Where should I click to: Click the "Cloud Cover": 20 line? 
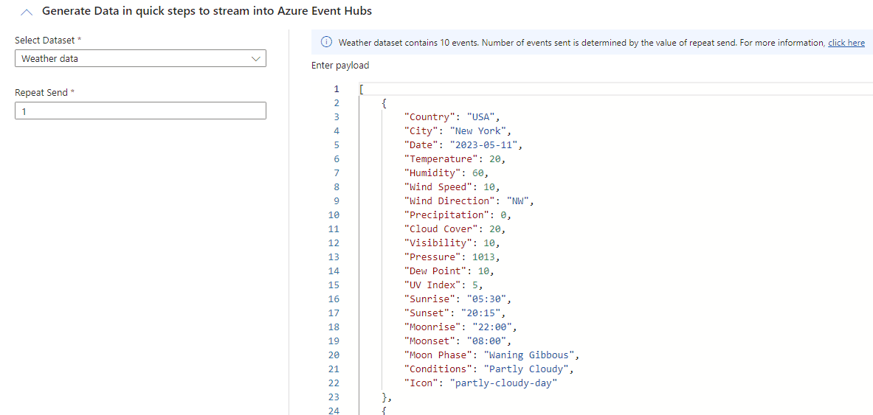pyautogui.click(x=455, y=229)
